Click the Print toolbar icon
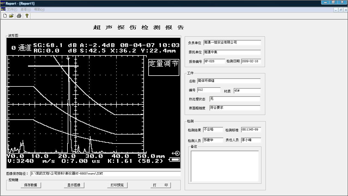This screenshot has height=196, width=348. [19, 16]
